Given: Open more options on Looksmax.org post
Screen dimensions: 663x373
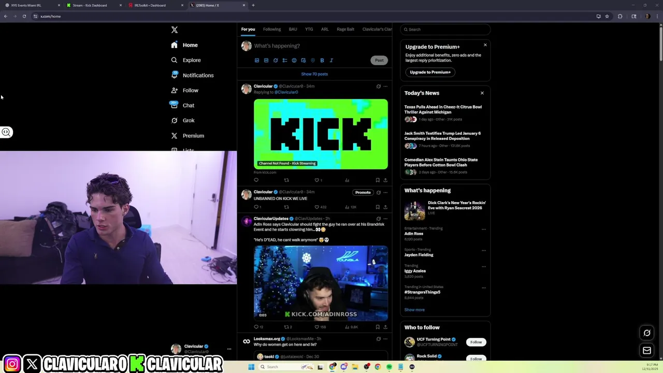Looking at the screenshot, I should click(x=385, y=339).
